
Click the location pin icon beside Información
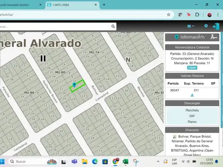point(177,37)
